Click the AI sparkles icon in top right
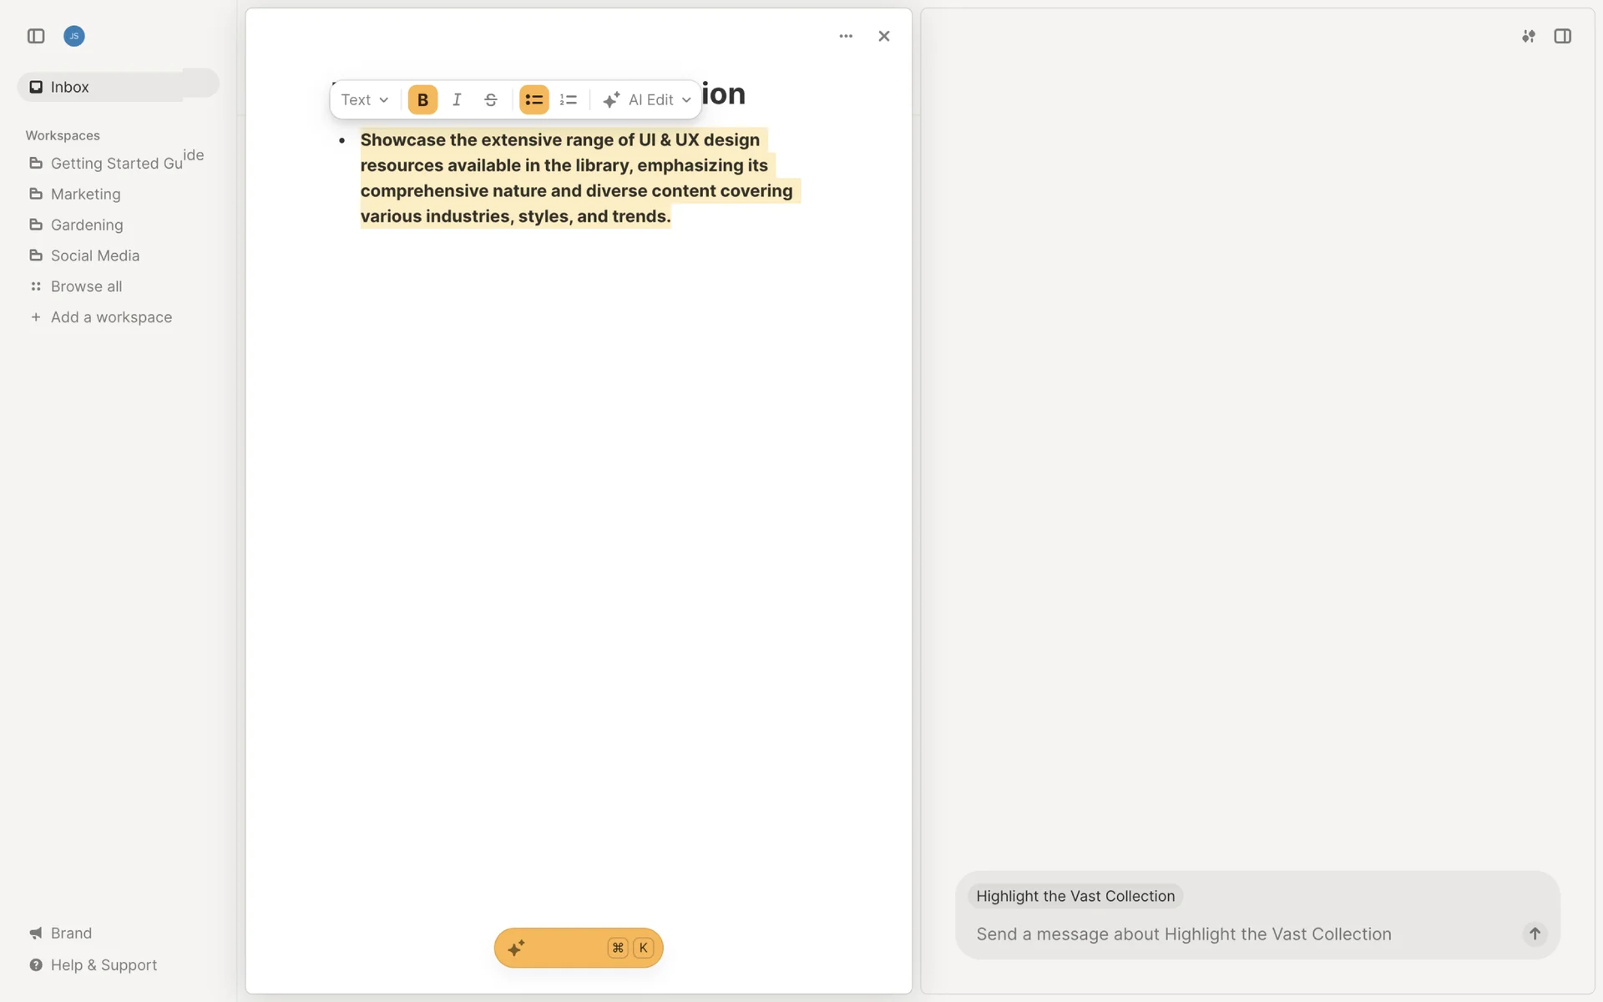The image size is (1603, 1002). pyautogui.click(x=1529, y=36)
